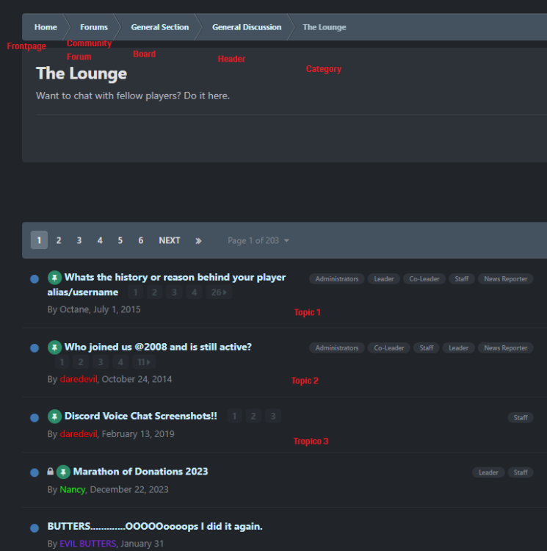Open daredevil profile on Discord topic
Screen dimensions: 547x551
point(79,434)
